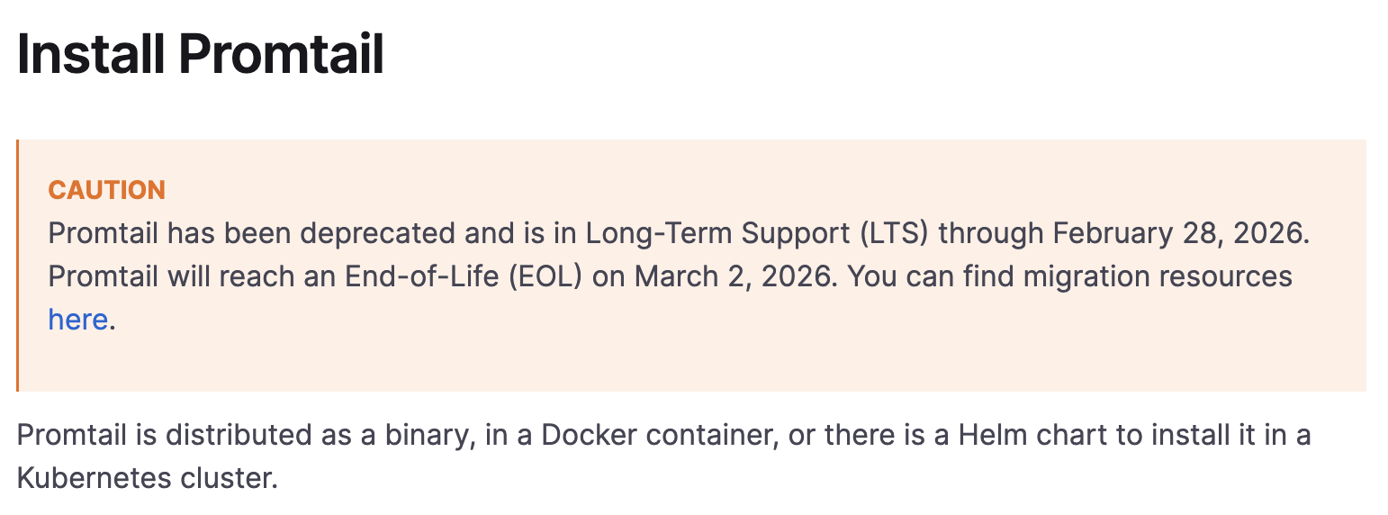Viewport: 1388px width, 515px height.
Task: Click the word 'Promtail' starting the caution text
Action: coord(103,233)
